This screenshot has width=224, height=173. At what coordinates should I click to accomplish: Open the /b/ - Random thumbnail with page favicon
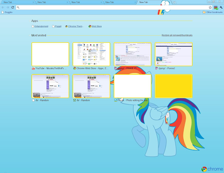click(50, 86)
